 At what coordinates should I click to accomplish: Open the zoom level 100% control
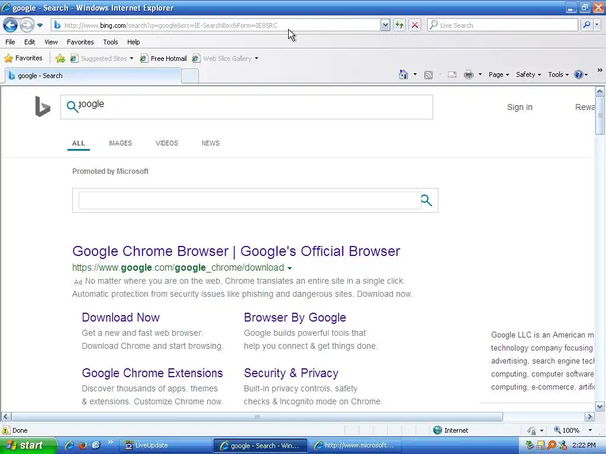coord(572,430)
